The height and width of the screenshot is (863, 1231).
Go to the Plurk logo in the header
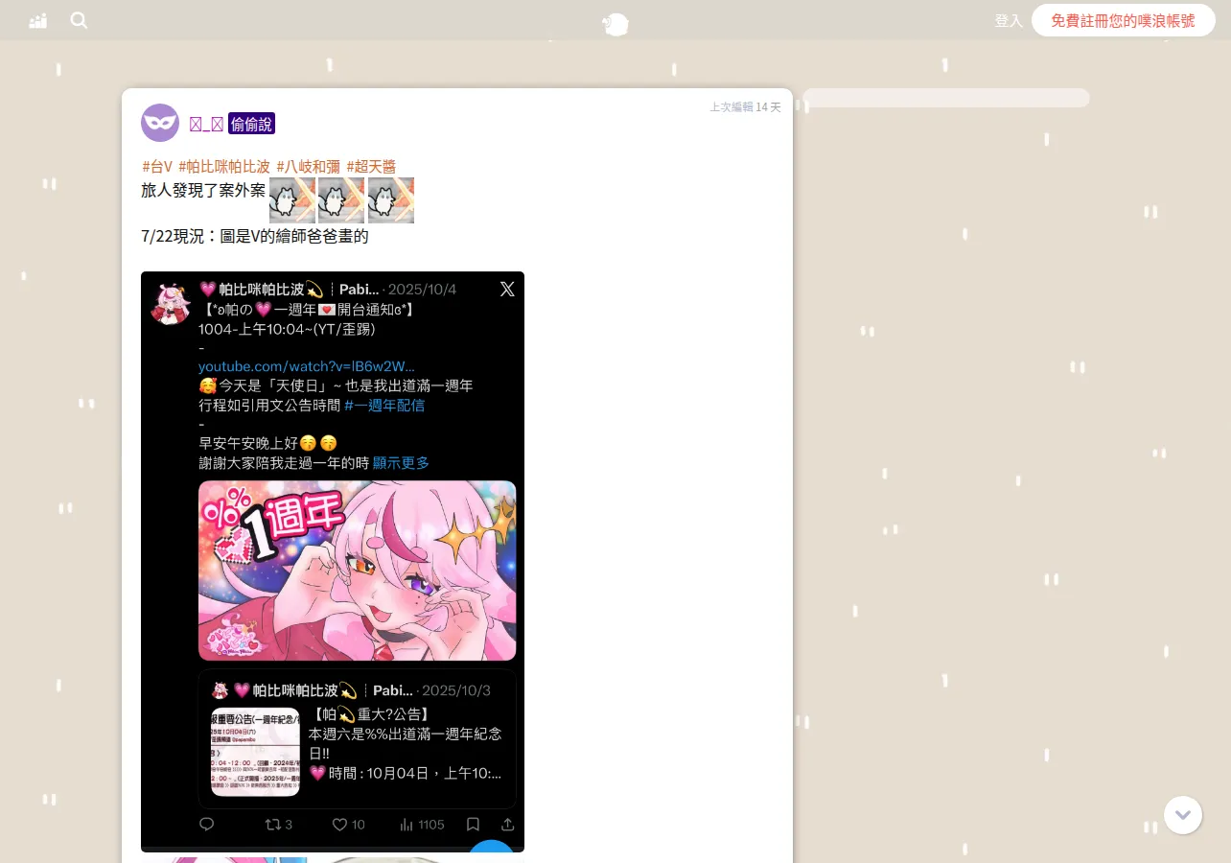coord(615,23)
